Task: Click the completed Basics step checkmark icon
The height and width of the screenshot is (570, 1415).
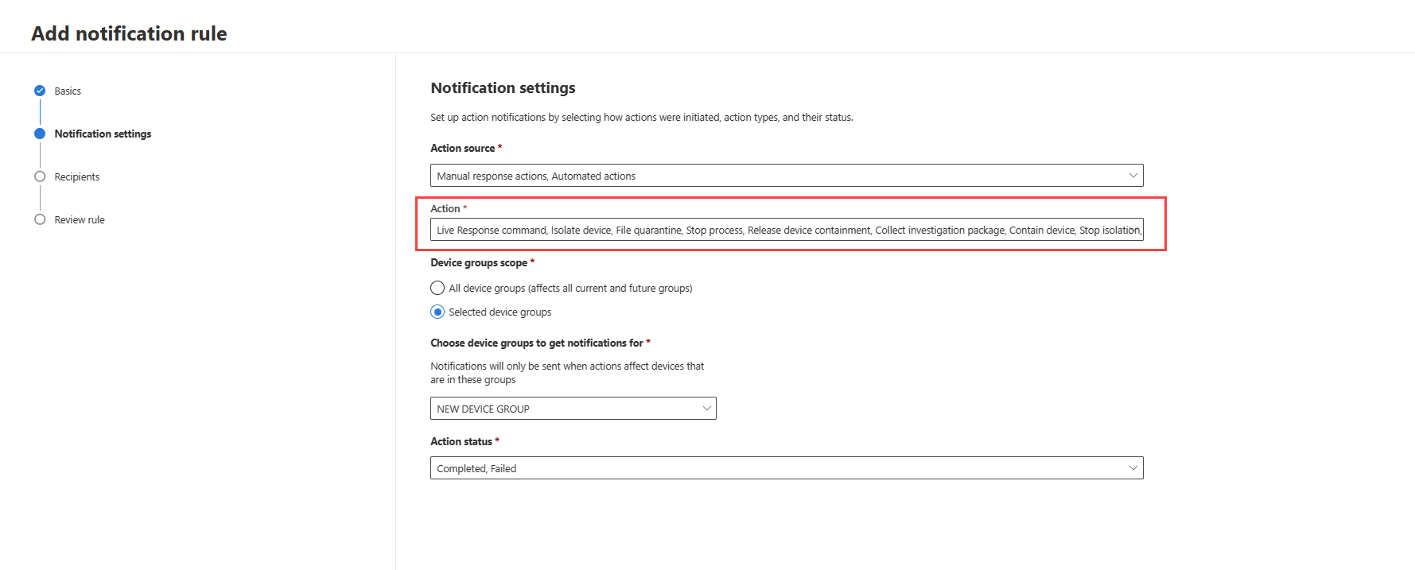Action: tap(40, 91)
